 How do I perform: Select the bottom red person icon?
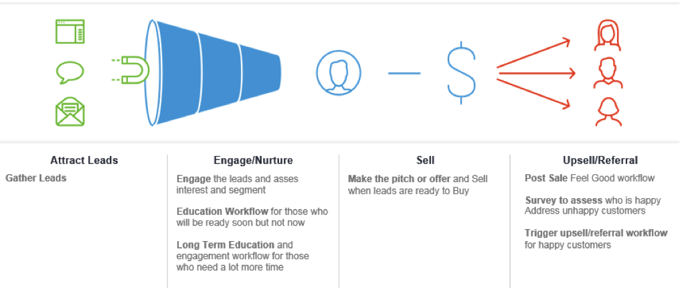click(608, 111)
